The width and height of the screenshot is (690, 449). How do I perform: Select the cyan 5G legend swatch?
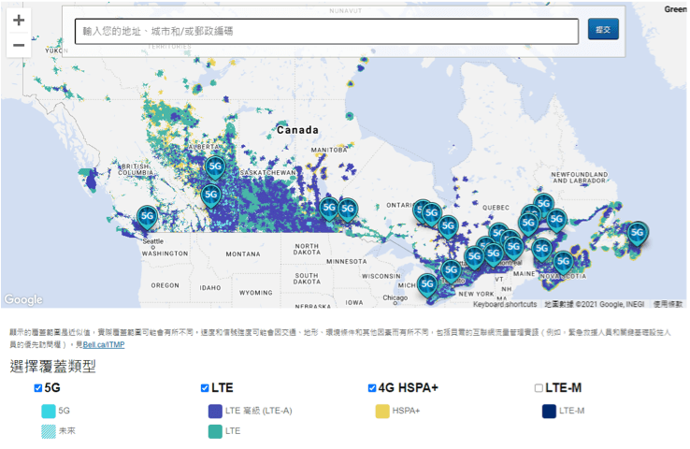[x=49, y=412]
